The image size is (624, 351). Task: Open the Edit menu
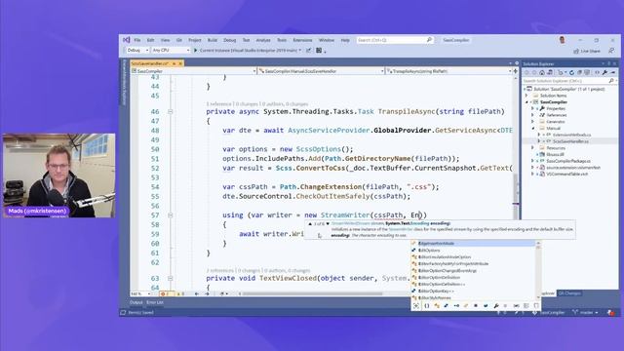pos(150,40)
